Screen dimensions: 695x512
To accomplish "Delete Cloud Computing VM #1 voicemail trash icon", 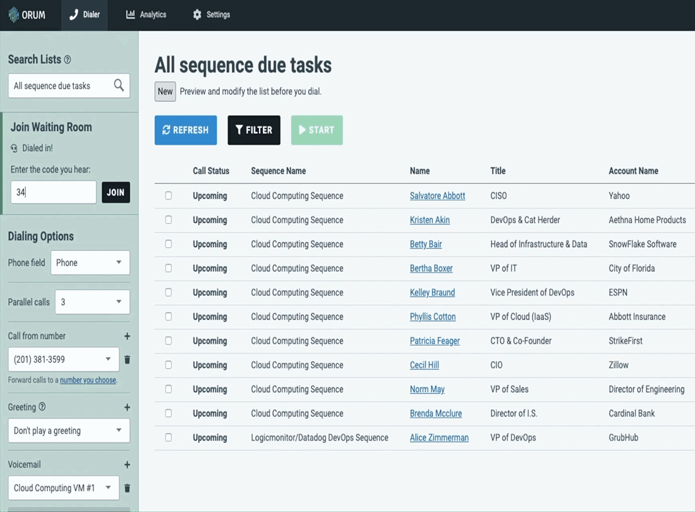I will point(127,488).
